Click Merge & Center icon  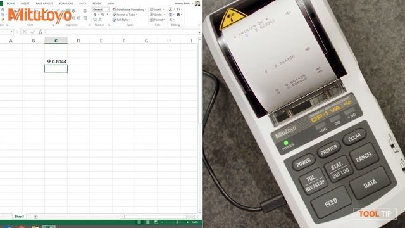(x=85, y=18)
